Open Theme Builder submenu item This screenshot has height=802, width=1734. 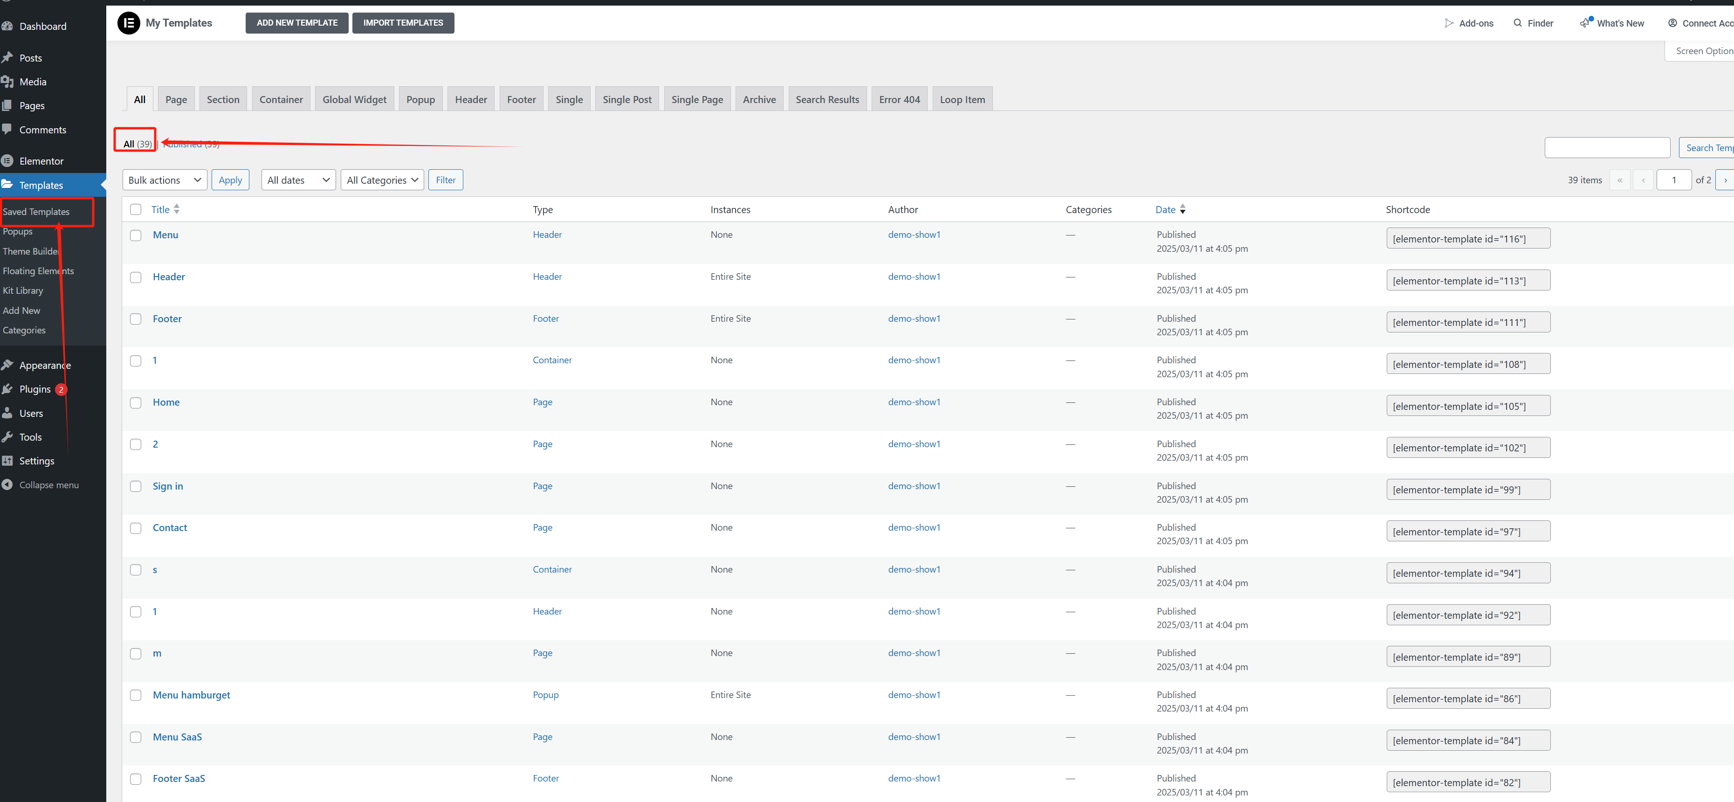[x=30, y=251]
